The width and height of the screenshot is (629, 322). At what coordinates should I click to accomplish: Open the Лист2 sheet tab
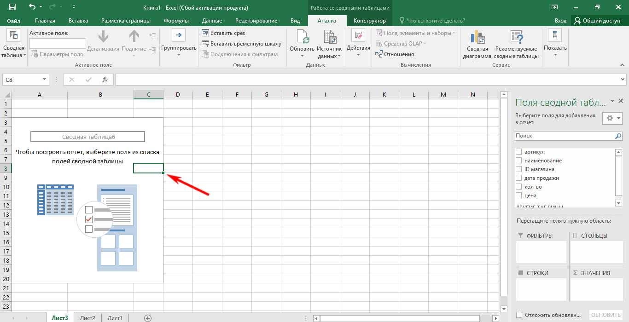click(87, 318)
